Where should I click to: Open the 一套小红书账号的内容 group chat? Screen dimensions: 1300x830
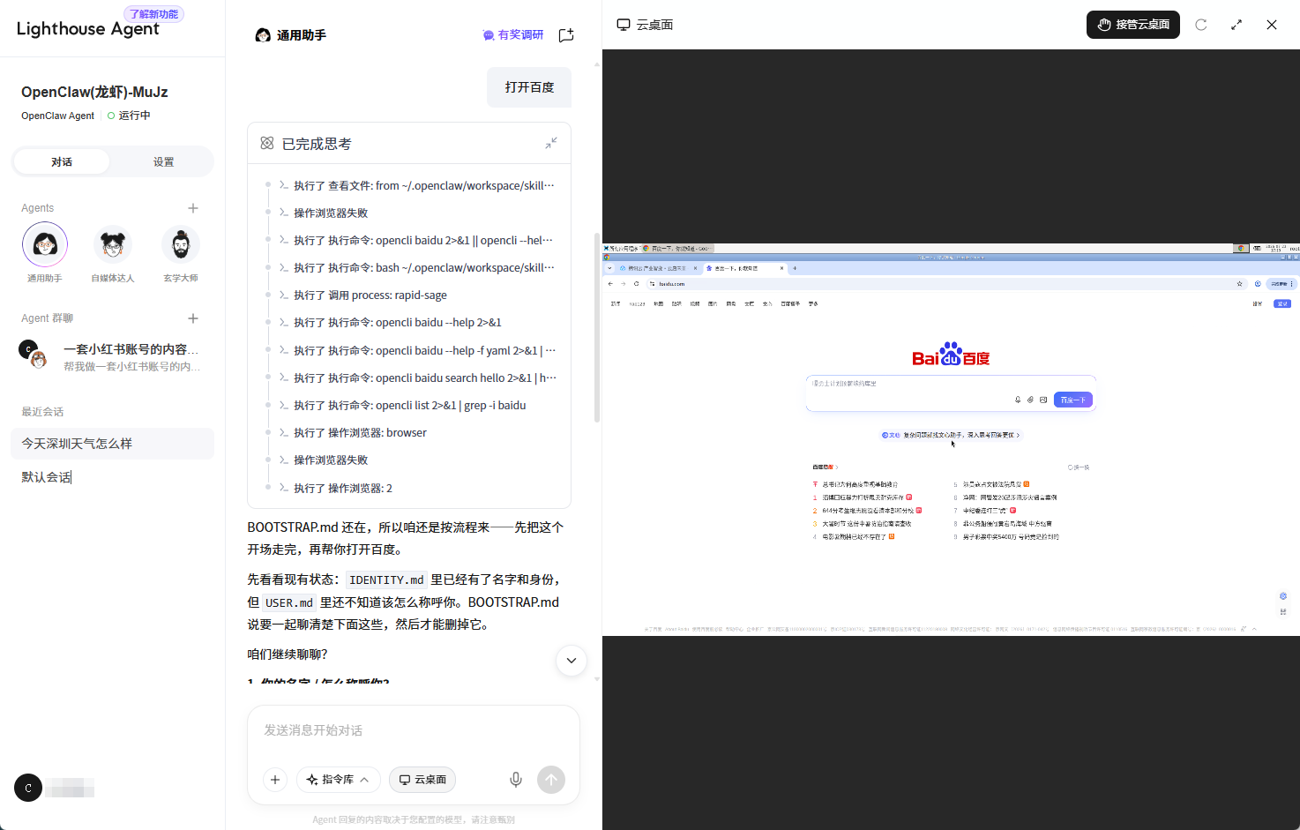(x=112, y=357)
